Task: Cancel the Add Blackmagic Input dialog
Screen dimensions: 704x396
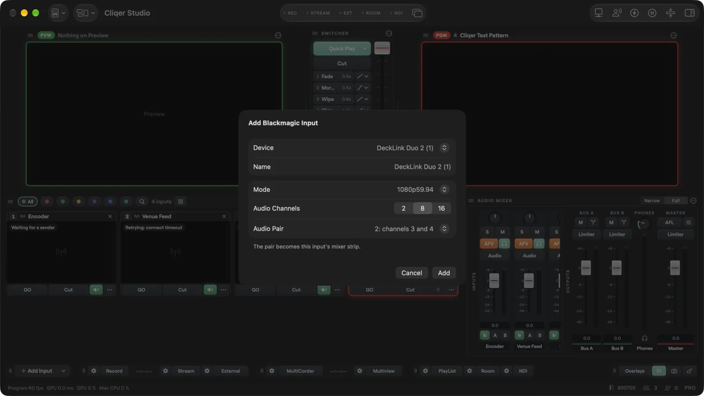Action: (x=411, y=273)
